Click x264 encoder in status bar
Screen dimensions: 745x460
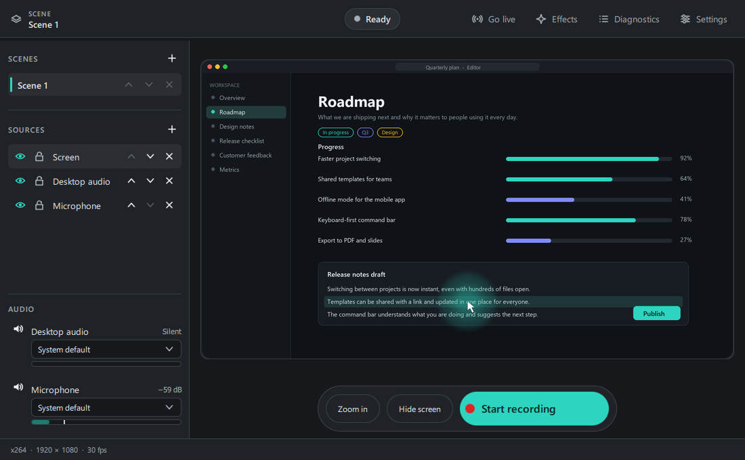coord(18,450)
